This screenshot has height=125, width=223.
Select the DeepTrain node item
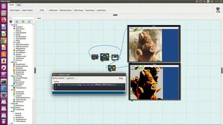18,74
